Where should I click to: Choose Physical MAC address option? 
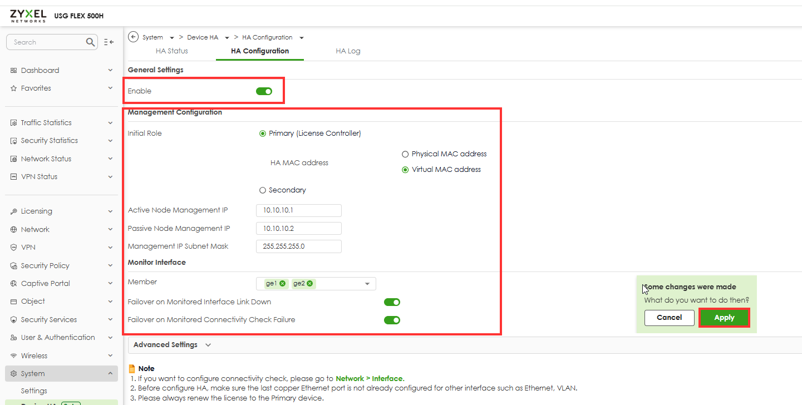406,154
